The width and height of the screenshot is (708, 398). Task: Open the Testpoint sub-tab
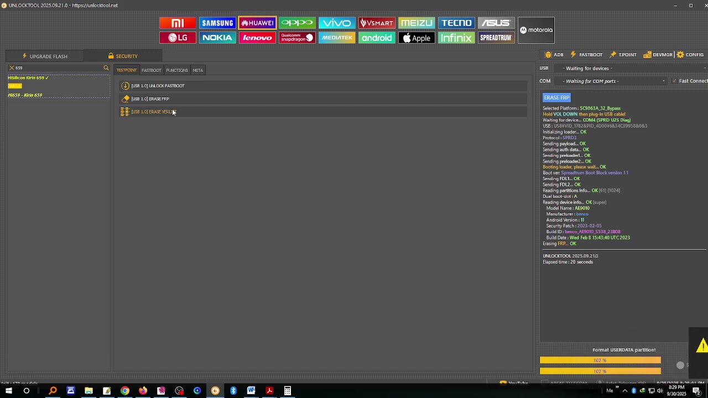pos(126,70)
